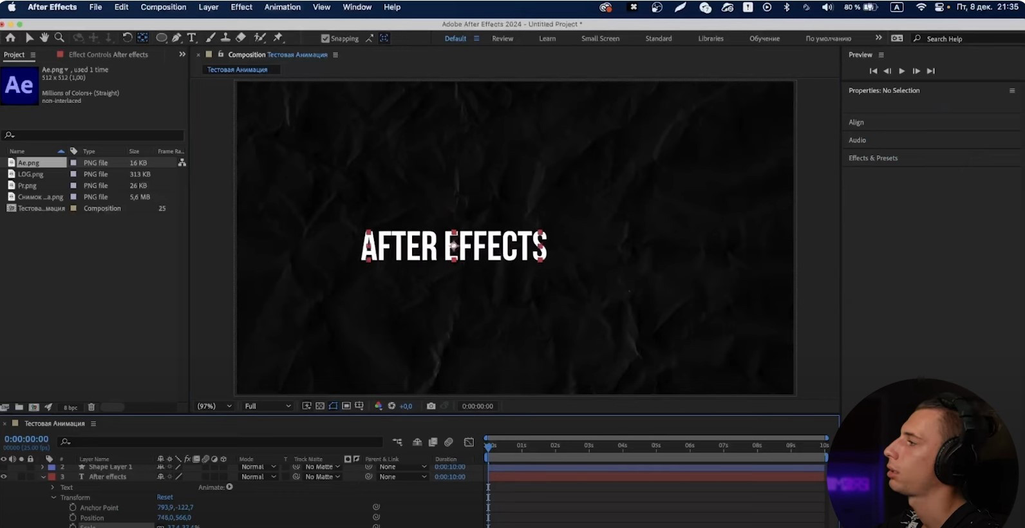Image resolution: width=1025 pixels, height=528 pixels.
Task: Click the Anchor Point stopwatch icon
Action: 73,507
